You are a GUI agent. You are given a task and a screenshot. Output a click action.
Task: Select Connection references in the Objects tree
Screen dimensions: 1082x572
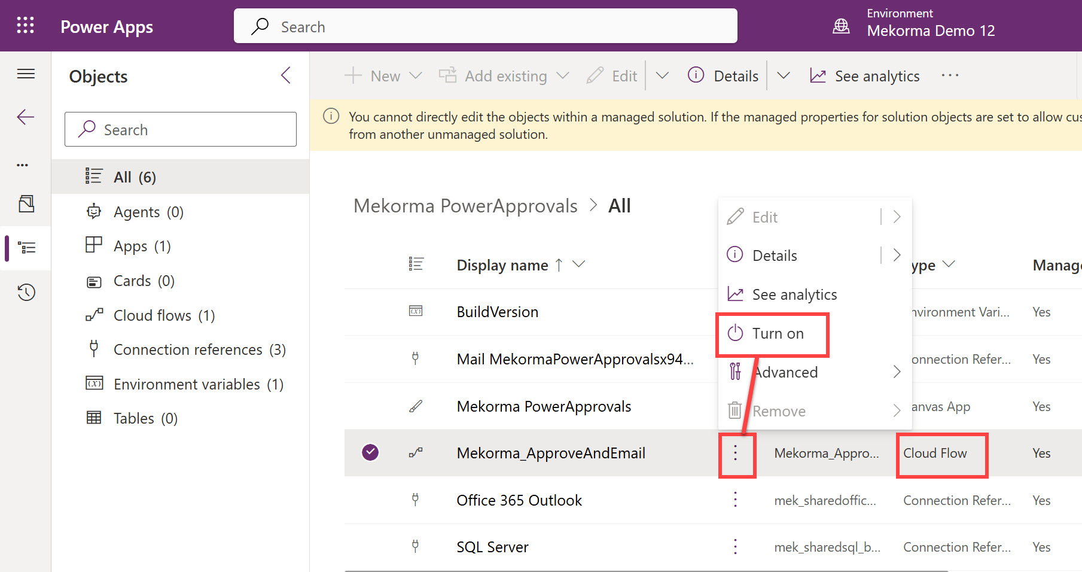[x=199, y=350]
